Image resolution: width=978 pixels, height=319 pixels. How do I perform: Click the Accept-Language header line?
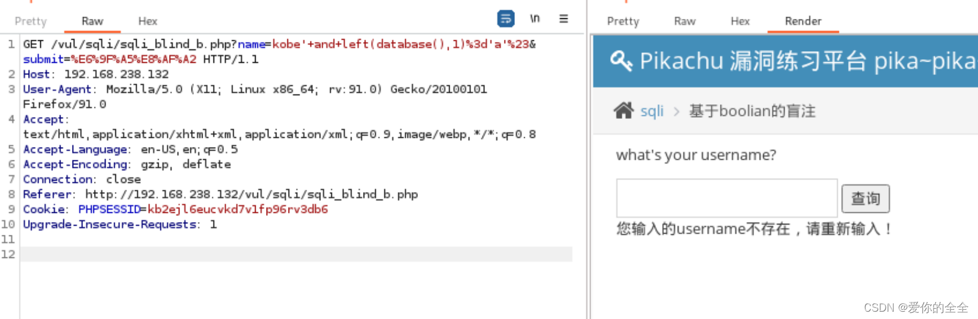(131, 149)
